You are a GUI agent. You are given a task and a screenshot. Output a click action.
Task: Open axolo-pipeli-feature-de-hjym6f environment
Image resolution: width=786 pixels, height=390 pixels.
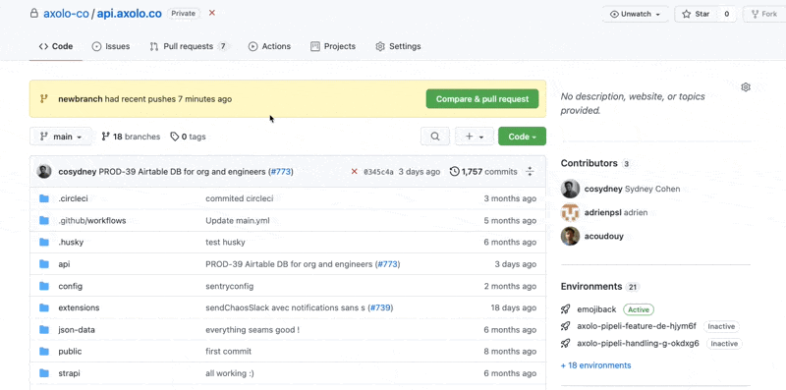coord(637,326)
